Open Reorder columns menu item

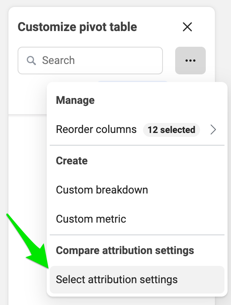[137, 130]
